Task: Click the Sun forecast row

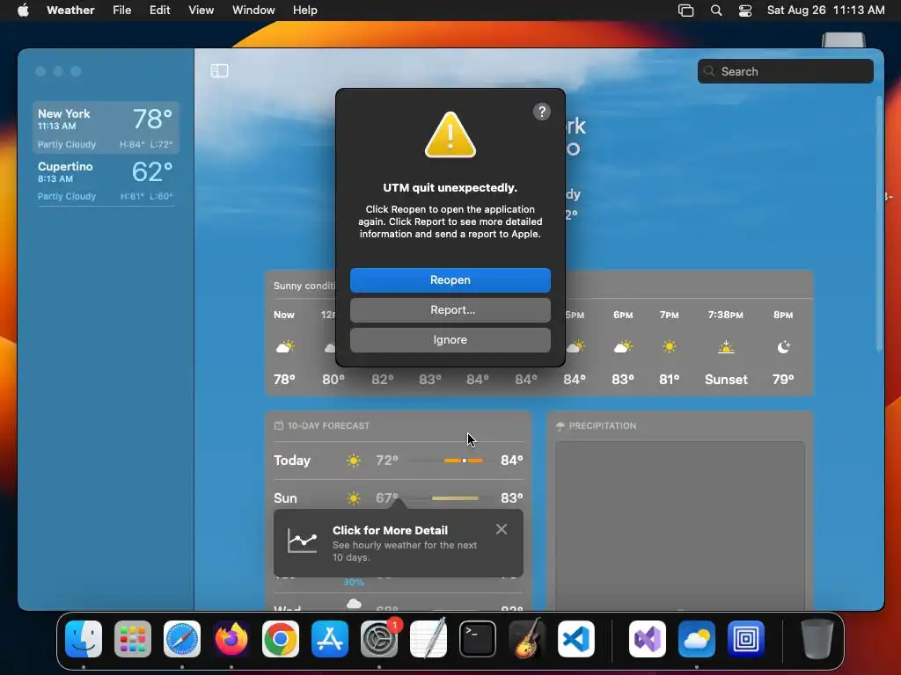Action: click(x=399, y=497)
